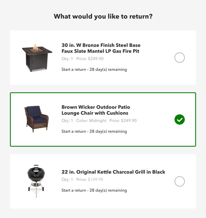206x218 pixels.
Task: Start a return for the charcoal grill
Action: (94, 190)
